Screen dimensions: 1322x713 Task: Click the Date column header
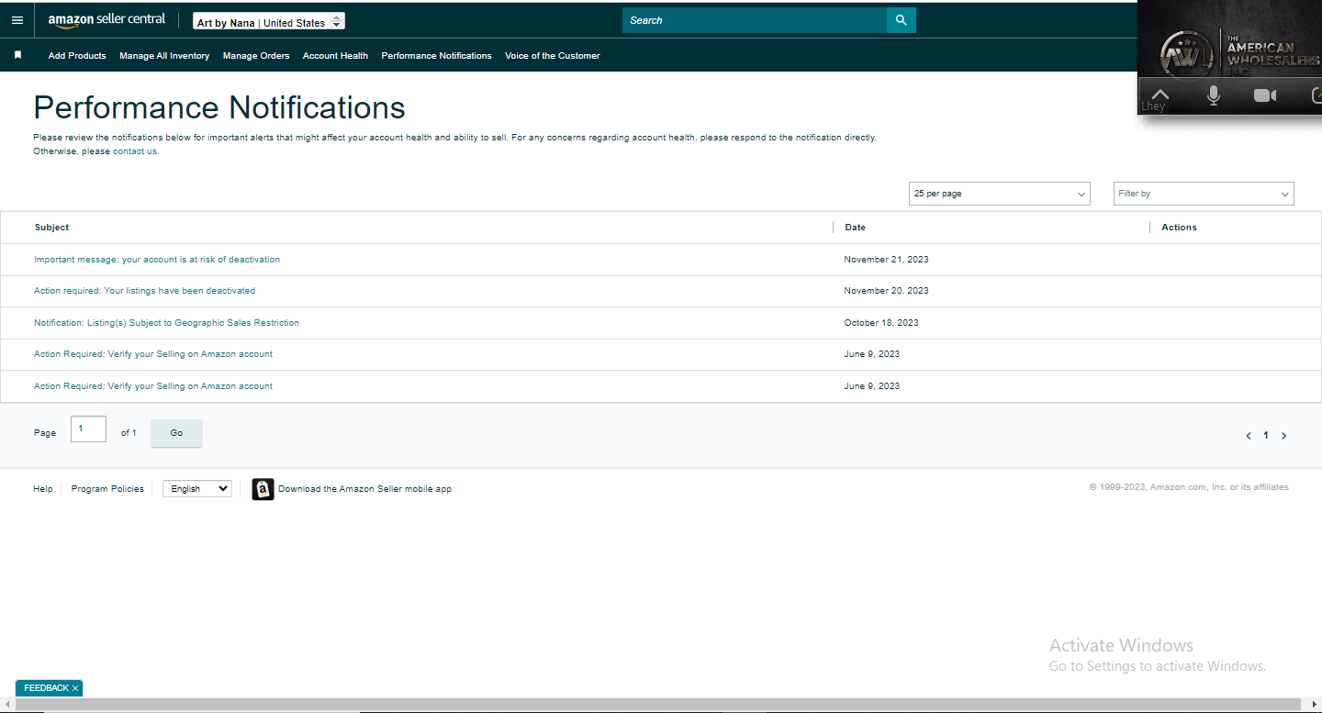pos(856,228)
